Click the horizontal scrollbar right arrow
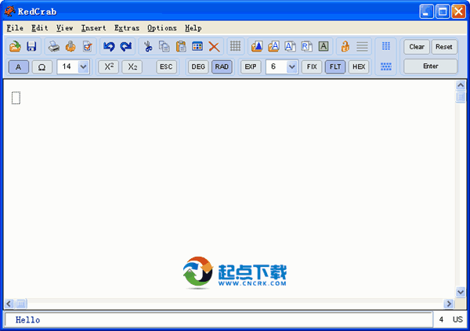This screenshot has height=331, width=470. click(x=448, y=304)
